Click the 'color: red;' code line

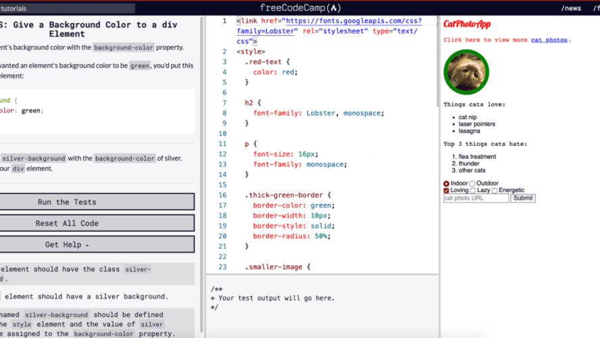(x=275, y=72)
